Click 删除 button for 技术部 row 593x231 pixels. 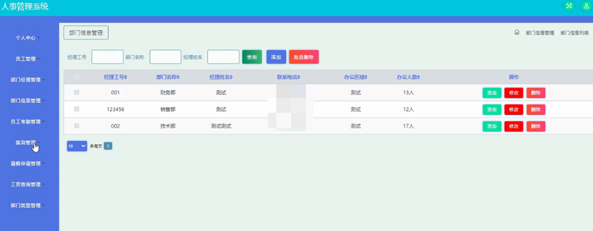pyautogui.click(x=536, y=126)
